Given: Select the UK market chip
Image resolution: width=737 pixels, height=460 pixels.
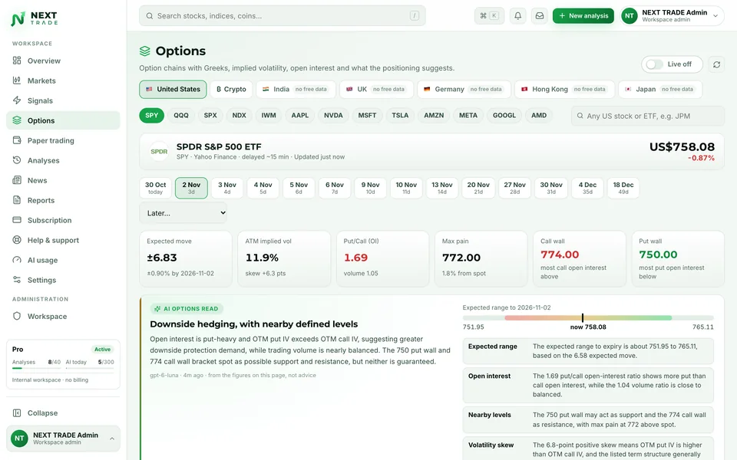Looking at the screenshot, I should 376,89.
